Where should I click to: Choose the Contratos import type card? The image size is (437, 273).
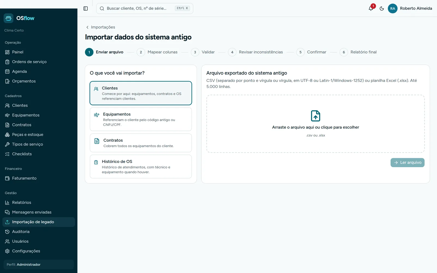[141, 143]
